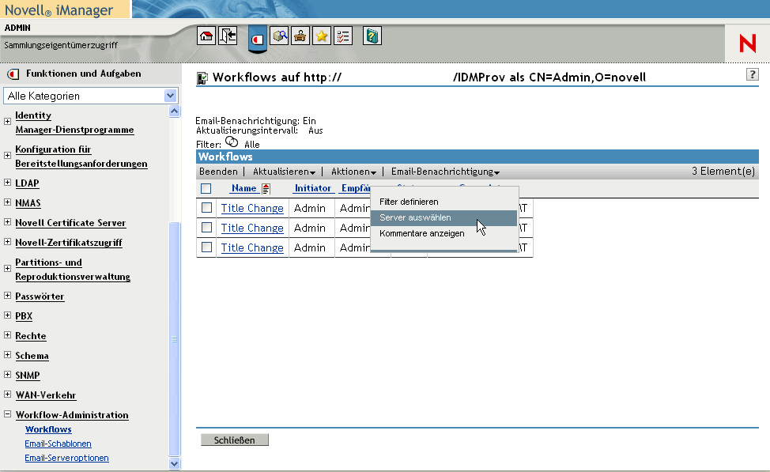Toggle the select-all checkbox in table header
This screenshot has width=770, height=472.
point(206,188)
